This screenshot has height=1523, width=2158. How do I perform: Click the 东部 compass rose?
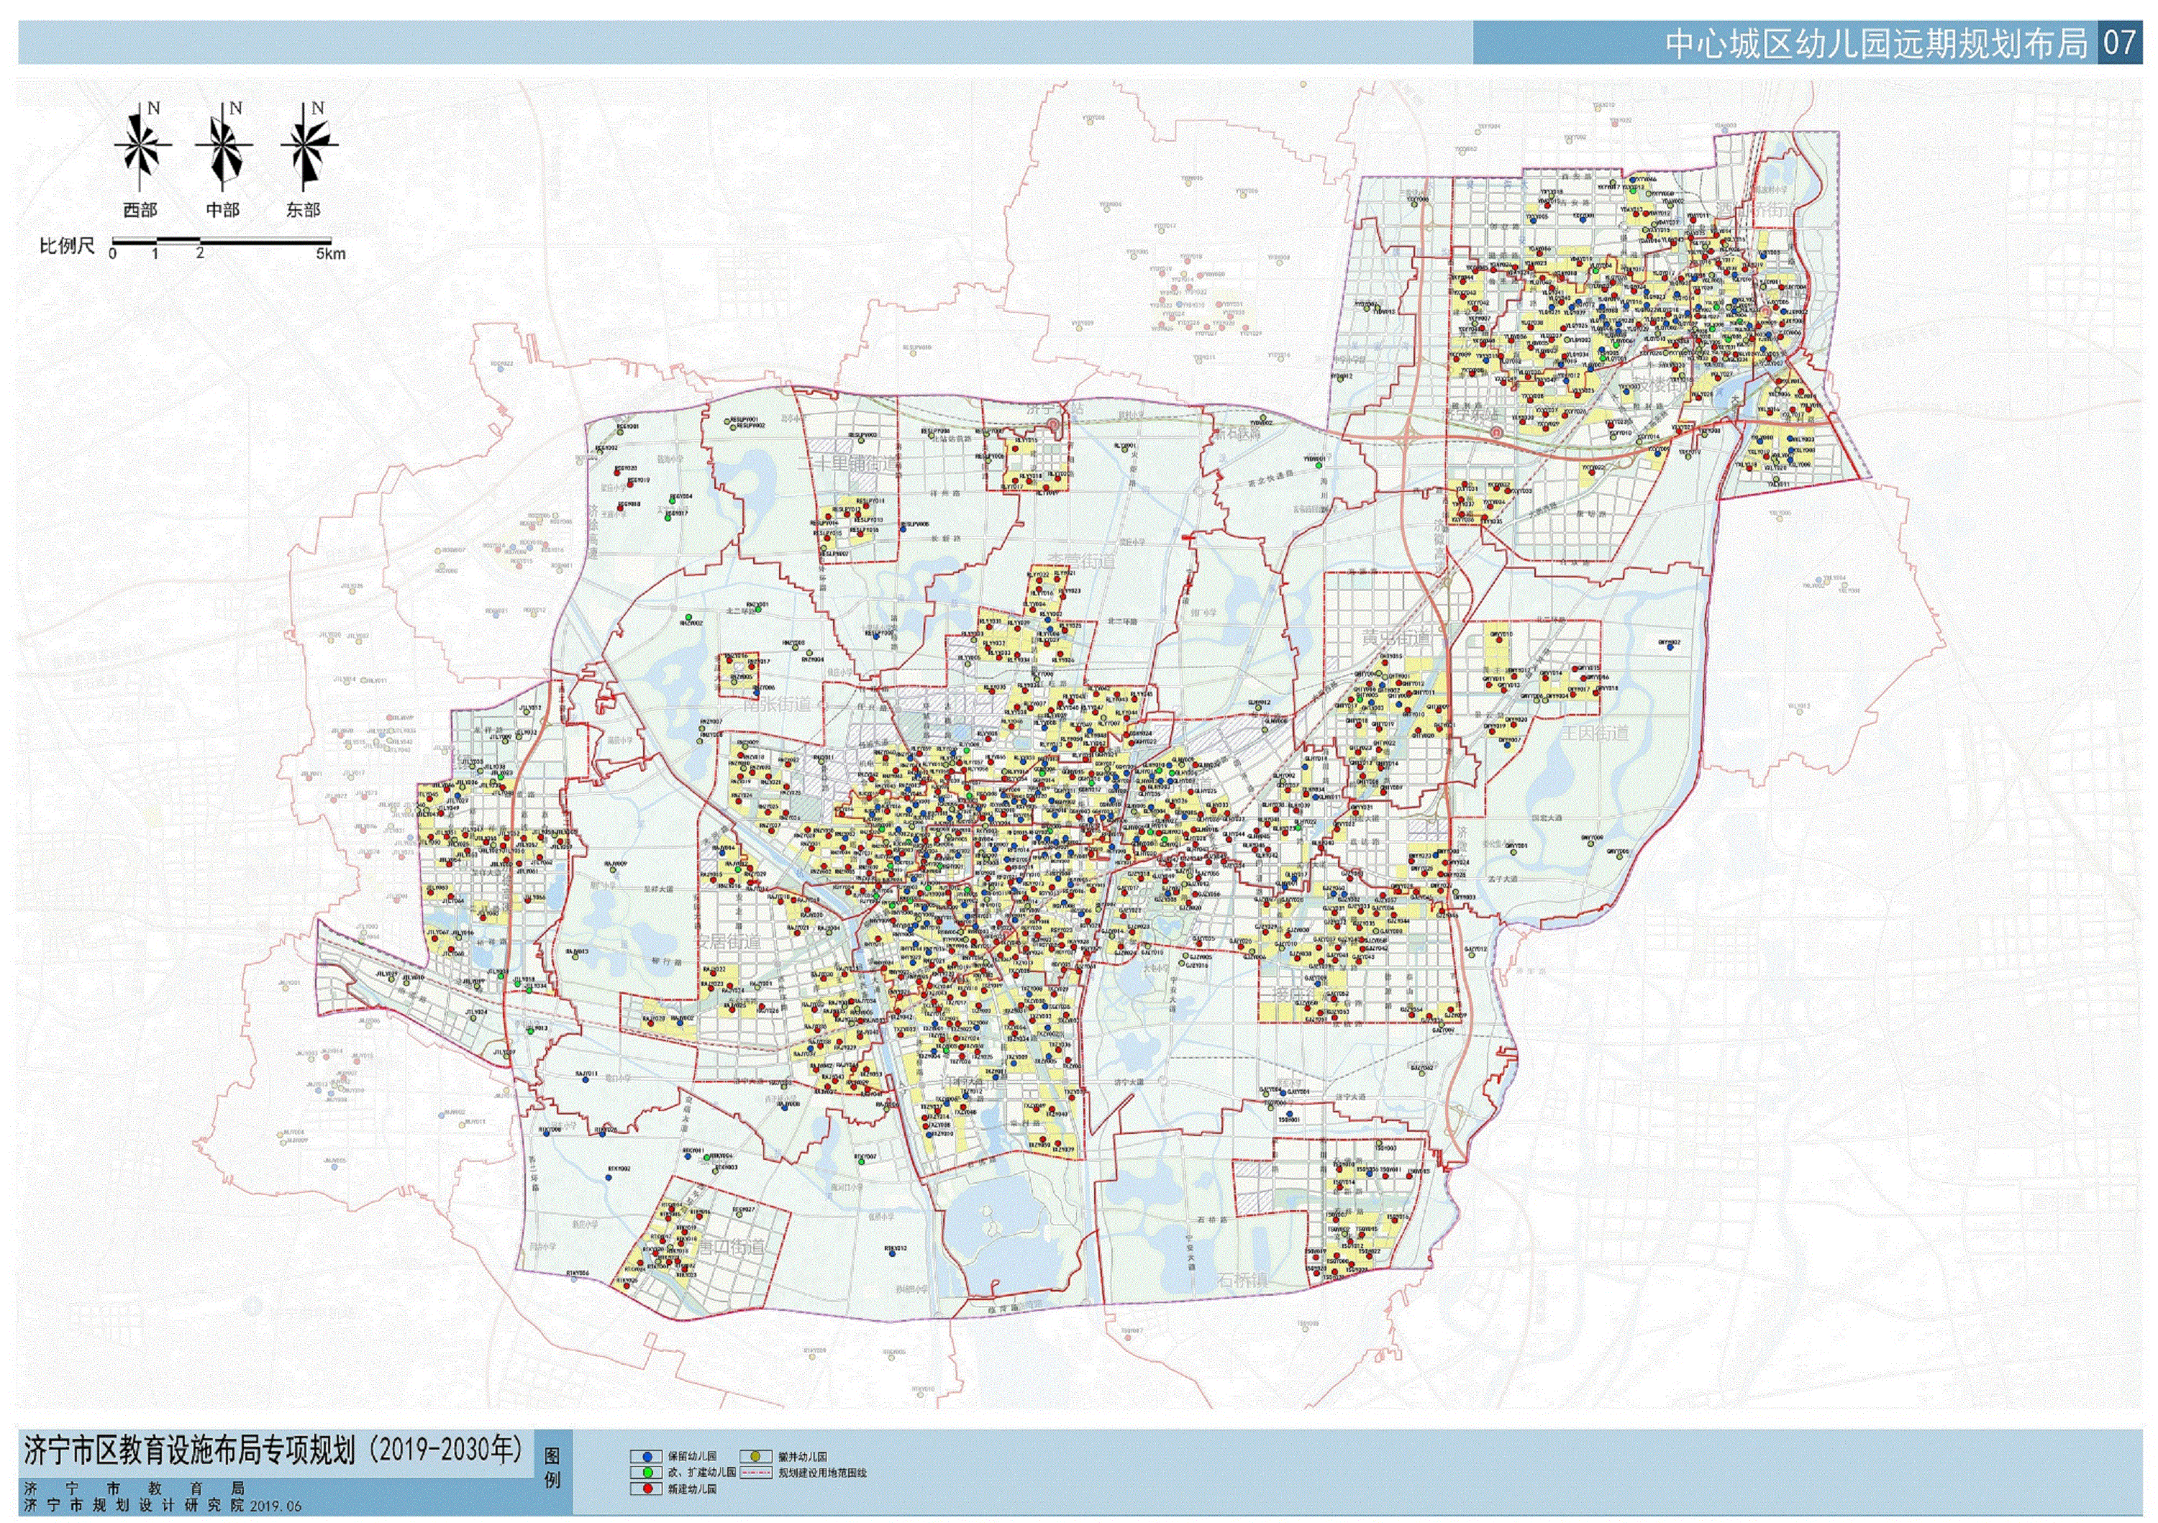(x=309, y=147)
